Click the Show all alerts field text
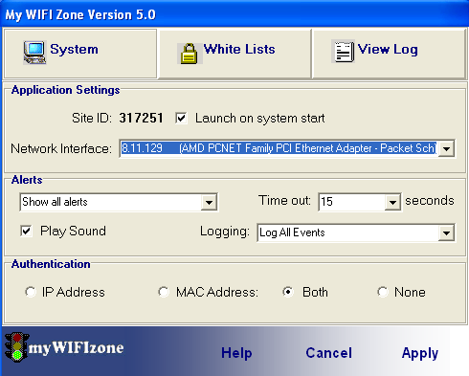 [55, 202]
